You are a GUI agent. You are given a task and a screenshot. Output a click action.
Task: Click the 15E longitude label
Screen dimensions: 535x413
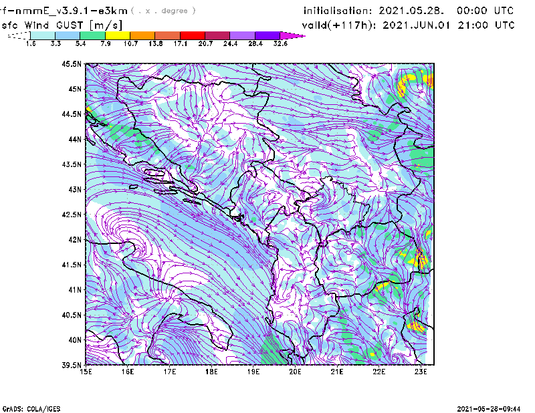pyautogui.click(x=86, y=372)
